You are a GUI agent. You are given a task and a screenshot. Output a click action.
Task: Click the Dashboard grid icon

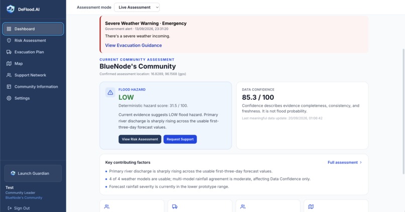coord(9,29)
